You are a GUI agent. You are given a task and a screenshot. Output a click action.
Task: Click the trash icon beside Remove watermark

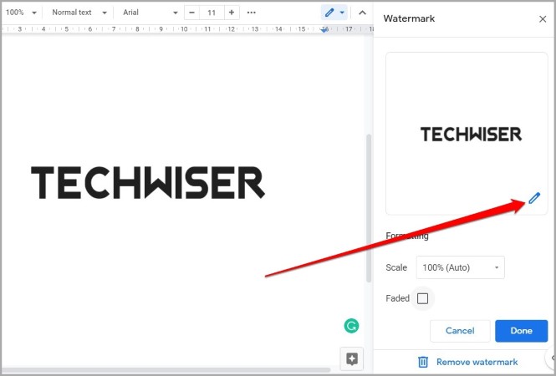coord(423,362)
